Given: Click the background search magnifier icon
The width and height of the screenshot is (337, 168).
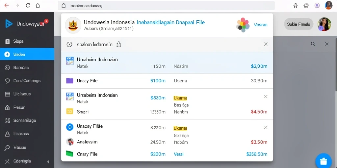Looking at the screenshot, I should (313, 44).
